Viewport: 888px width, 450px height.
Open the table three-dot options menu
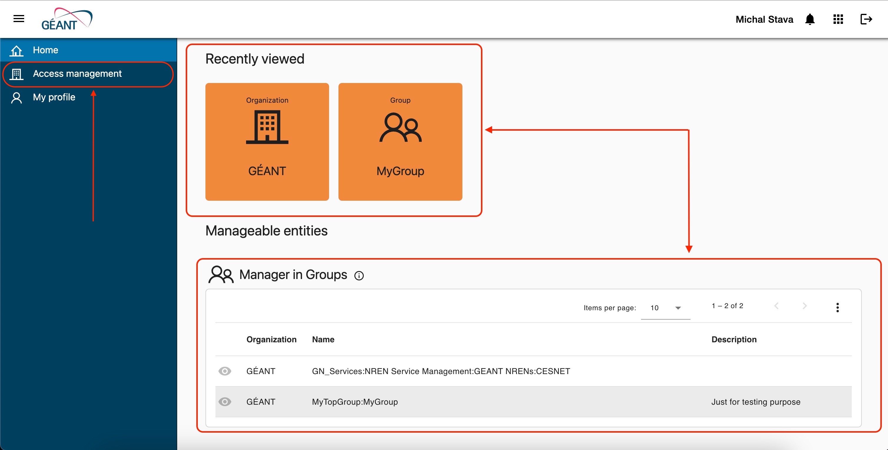pos(837,307)
